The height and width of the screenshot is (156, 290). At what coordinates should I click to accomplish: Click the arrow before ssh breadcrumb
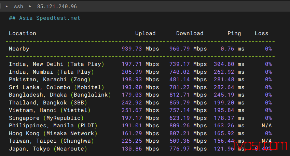click(6, 6)
